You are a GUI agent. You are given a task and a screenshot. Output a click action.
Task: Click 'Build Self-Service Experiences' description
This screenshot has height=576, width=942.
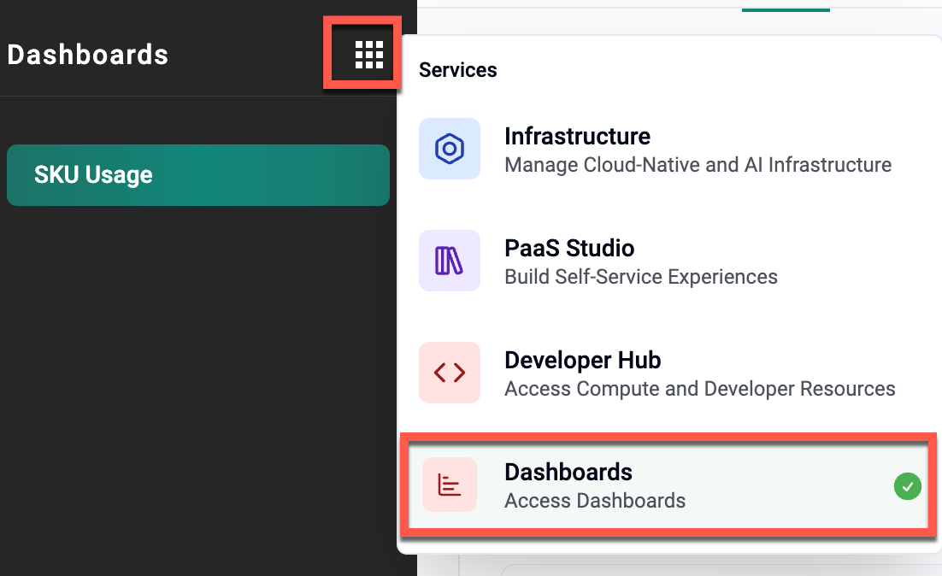[x=640, y=277]
